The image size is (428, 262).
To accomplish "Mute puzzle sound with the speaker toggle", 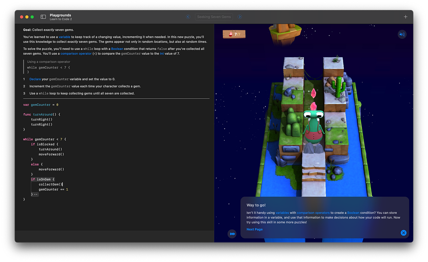I will point(402,34).
